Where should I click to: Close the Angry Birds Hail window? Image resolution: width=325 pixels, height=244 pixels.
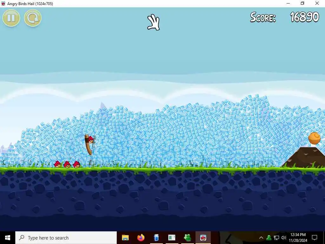[x=317, y=3]
